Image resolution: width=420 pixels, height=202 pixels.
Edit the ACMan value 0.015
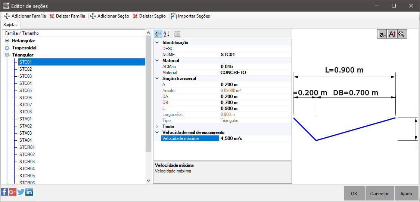pyautogui.click(x=255, y=67)
